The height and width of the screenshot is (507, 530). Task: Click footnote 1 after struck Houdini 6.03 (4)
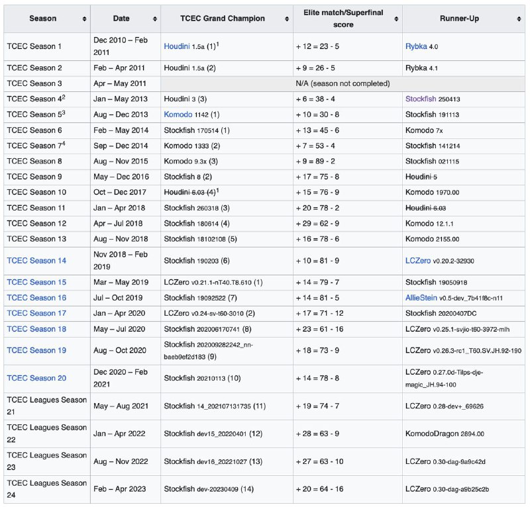[218, 190]
